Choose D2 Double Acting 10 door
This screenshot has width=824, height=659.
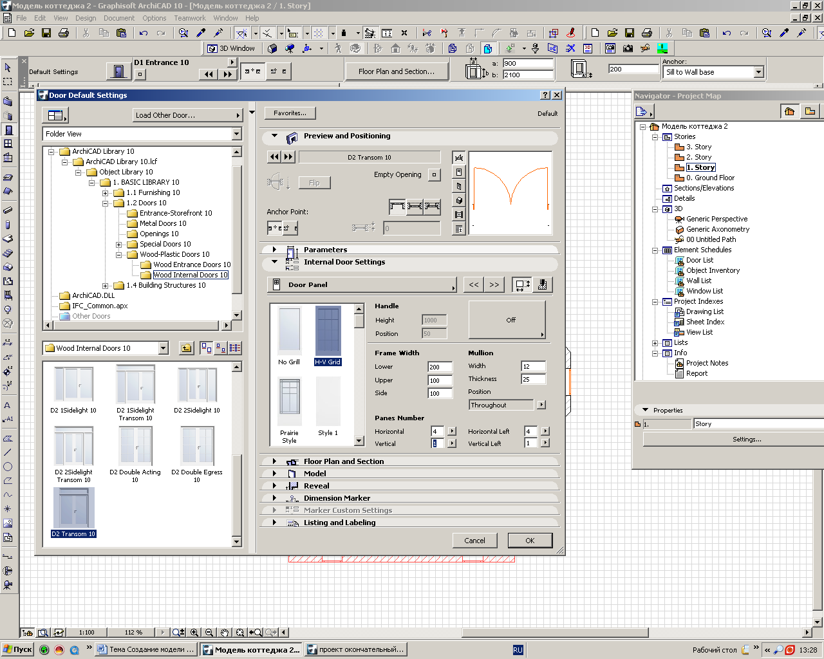click(x=135, y=454)
